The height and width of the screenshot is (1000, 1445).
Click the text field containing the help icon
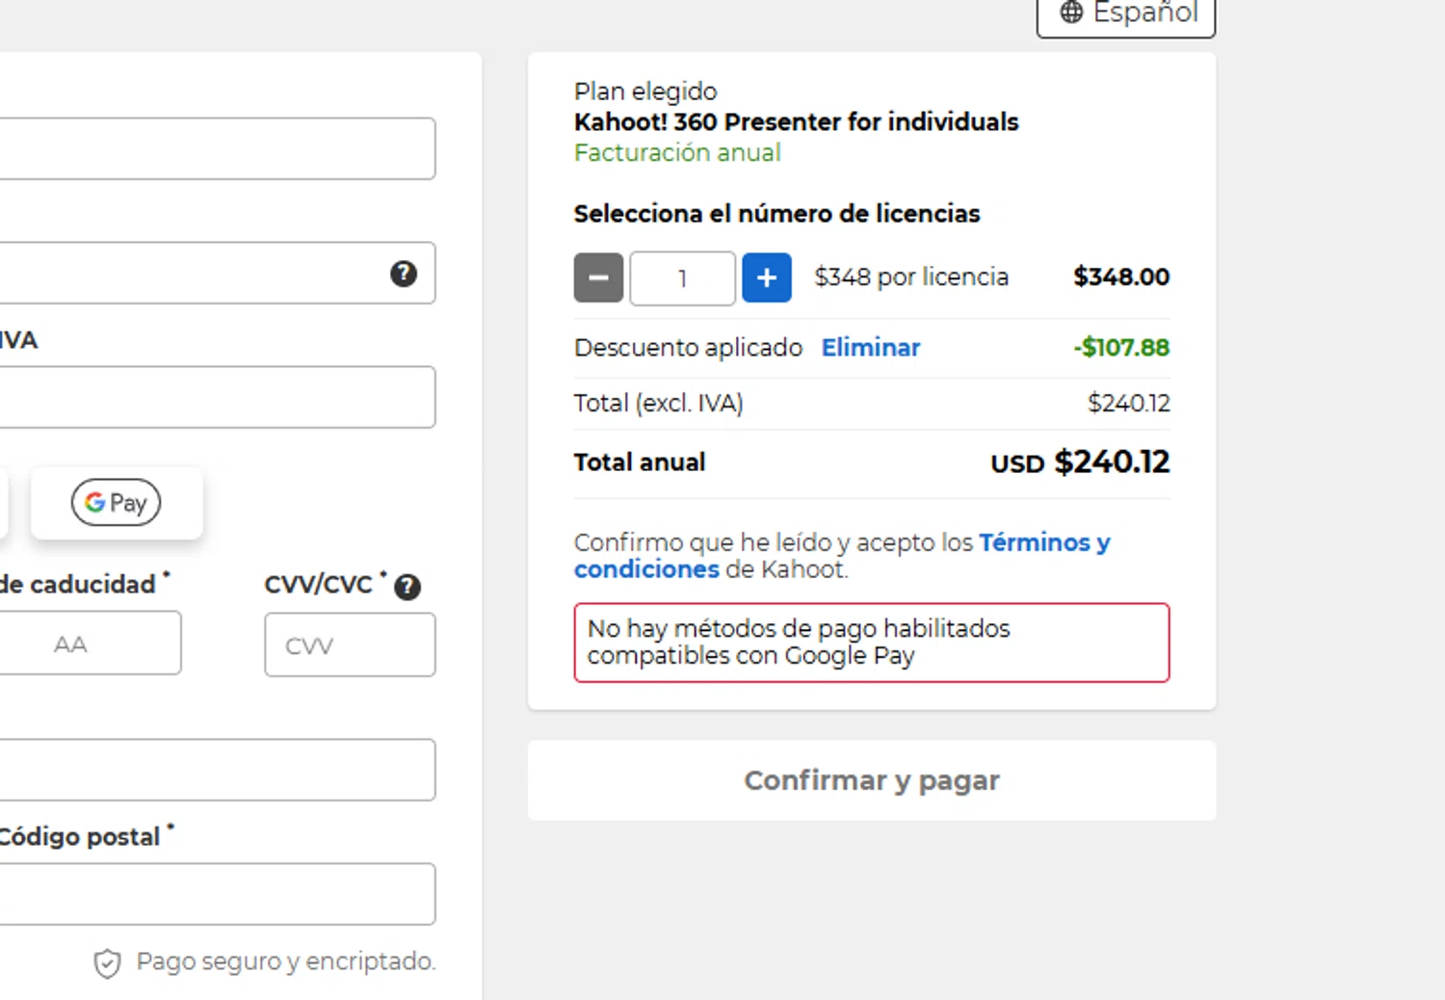[x=193, y=274]
